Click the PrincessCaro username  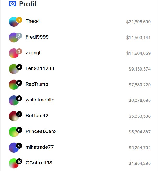pos(41,131)
